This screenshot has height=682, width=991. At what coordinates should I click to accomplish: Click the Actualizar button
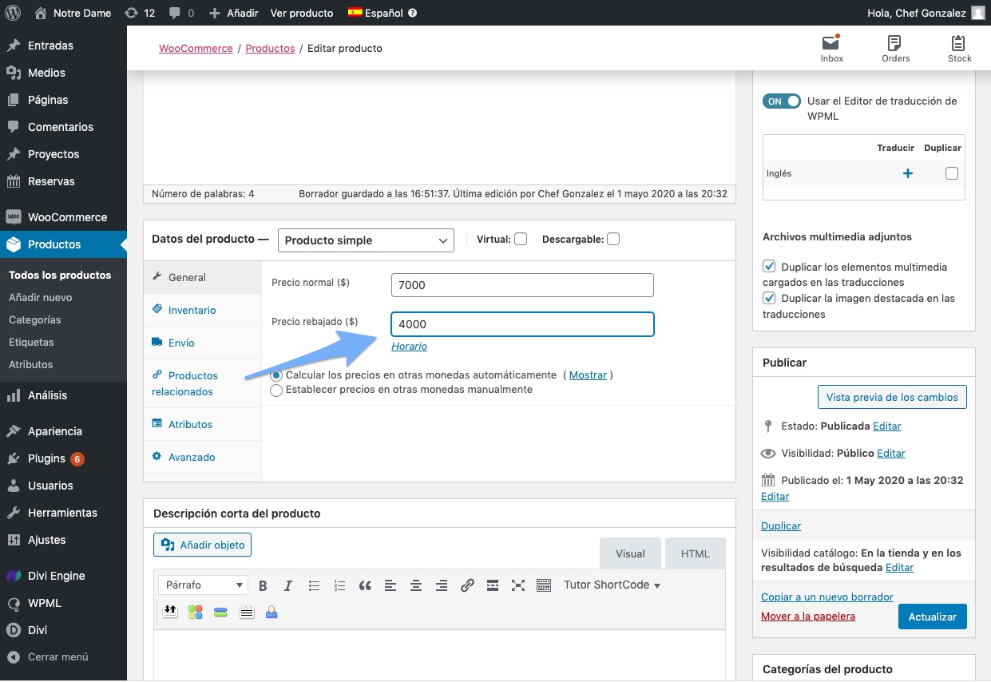pyautogui.click(x=932, y=617)
